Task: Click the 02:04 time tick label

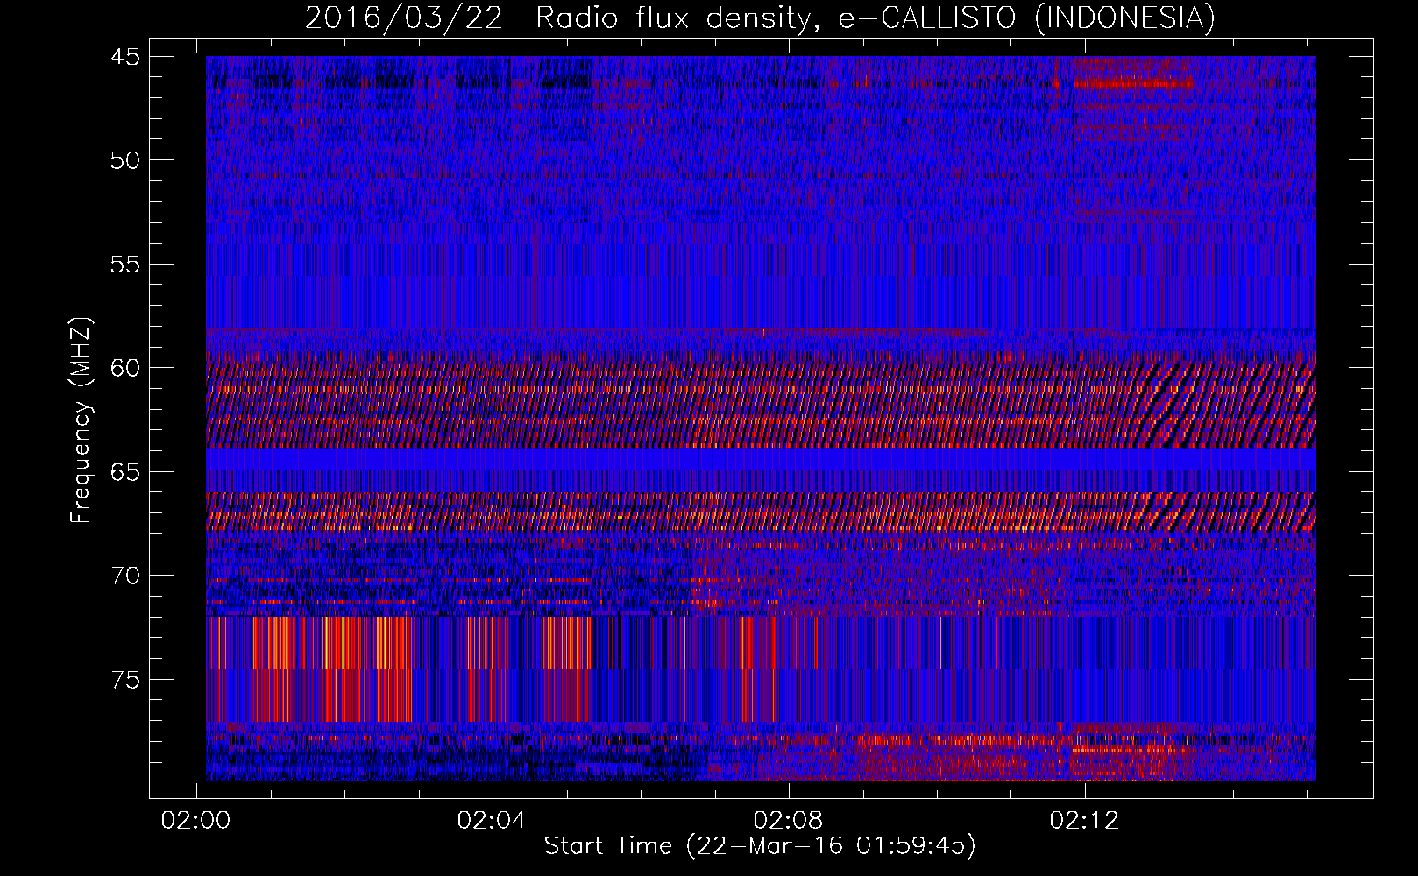Action: tap(492, 820)
